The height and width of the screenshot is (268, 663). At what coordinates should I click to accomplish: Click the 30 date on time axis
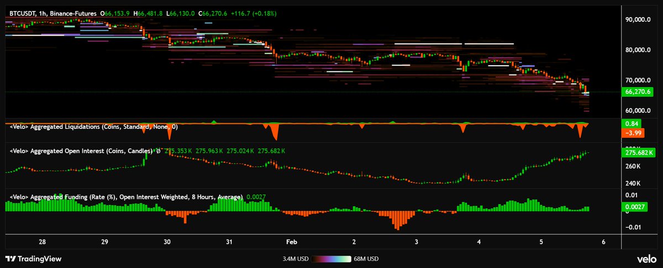pos(167,241)
